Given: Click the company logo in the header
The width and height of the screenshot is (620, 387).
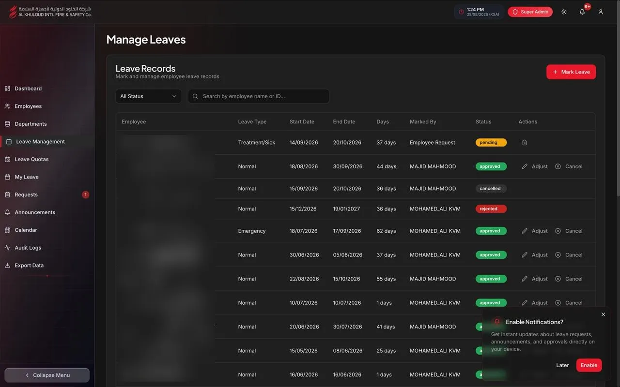Looking at the screenshot, I should [x=50, y=12].
